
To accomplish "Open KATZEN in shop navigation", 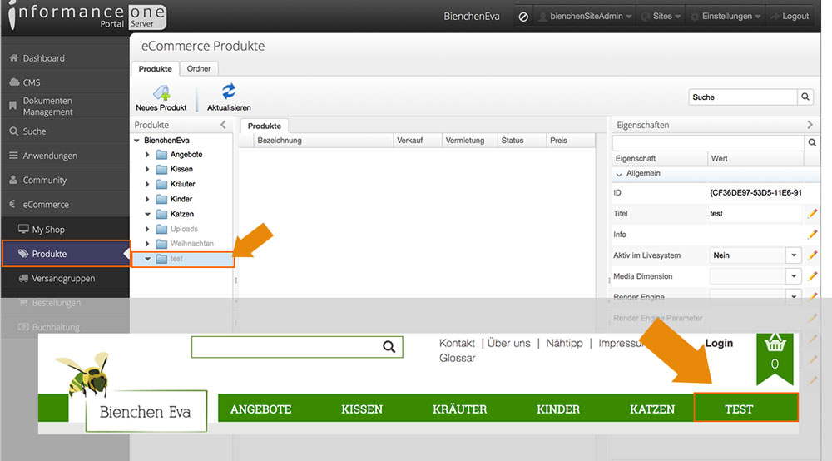I will pyautogui.click(x=652, y=409).
